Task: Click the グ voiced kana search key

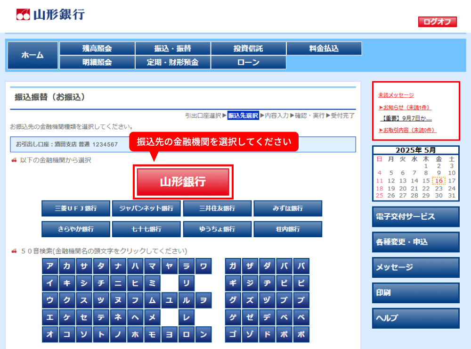Action: [x=233, y=300]
